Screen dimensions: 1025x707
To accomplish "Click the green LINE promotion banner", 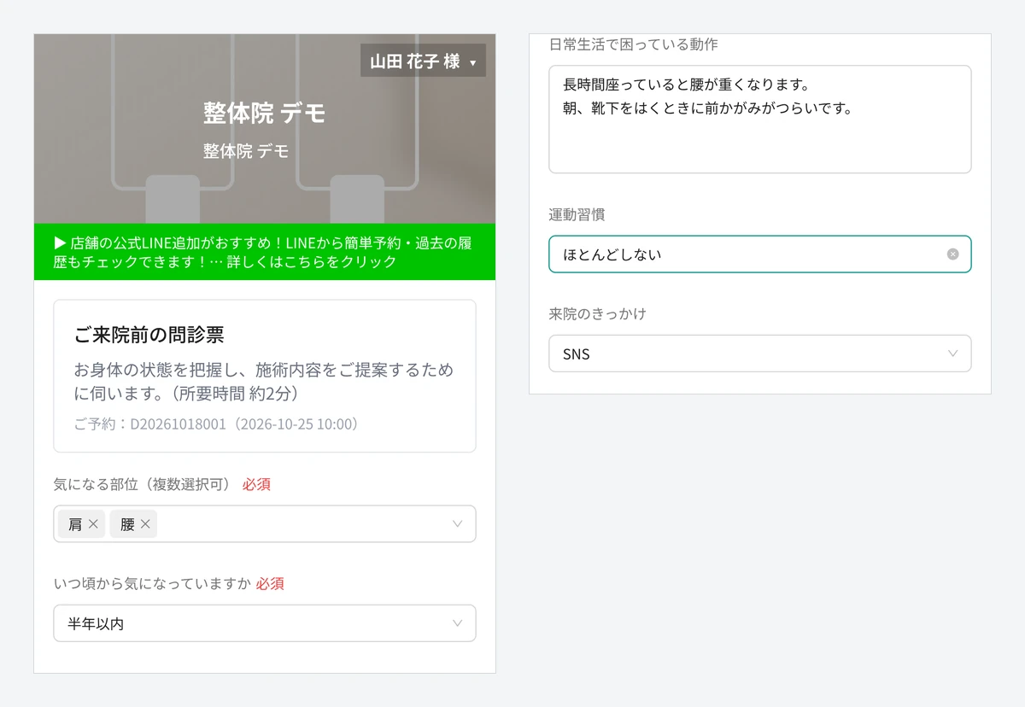I will click(265, 252).
